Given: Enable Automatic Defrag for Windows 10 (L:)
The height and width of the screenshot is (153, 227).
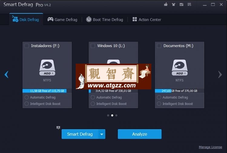Looking at the screenshot, I should pos(93,97).
